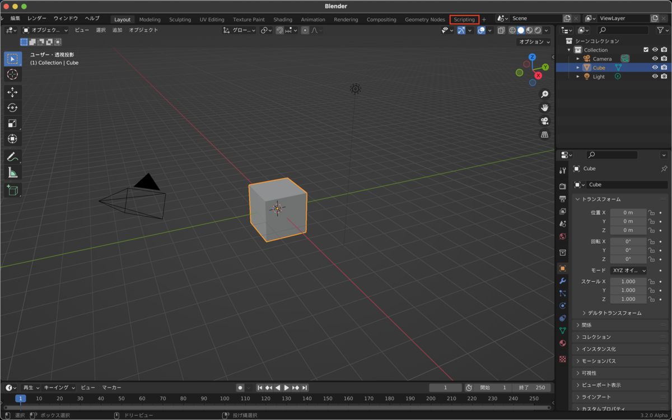This screenshot has height=420, width=672.
Task: Select the Add Cube tool
Action: pyautogui.click(x=13, y=190)
